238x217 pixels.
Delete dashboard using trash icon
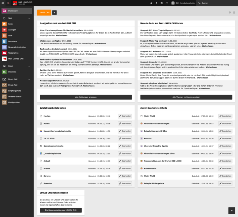click(x=234, y=13)
